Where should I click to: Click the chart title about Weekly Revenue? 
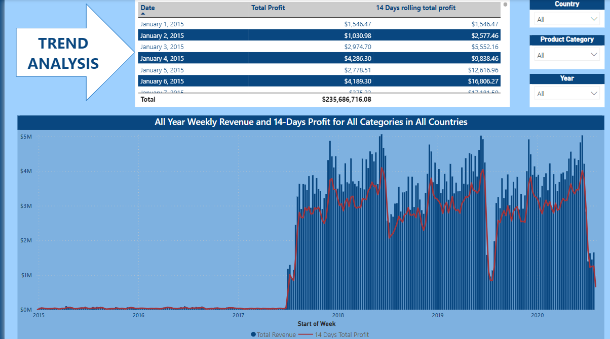click(x=311, y=122)
